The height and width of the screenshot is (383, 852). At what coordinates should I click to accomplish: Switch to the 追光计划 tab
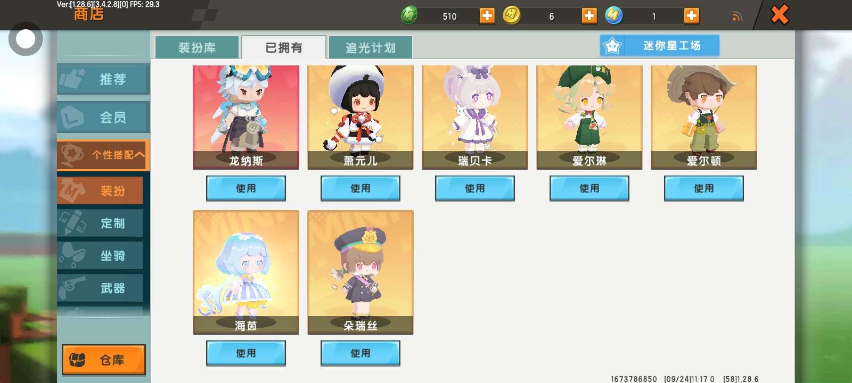(370, 48)
